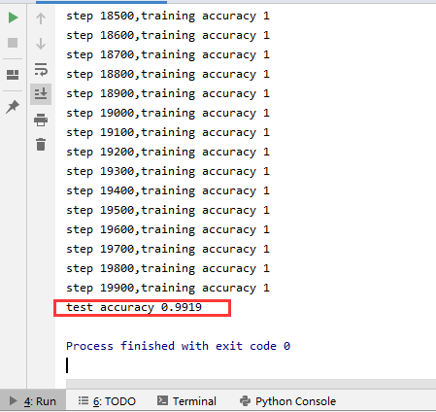
Task: Place cursor on the empty last console line
Action: 67,365
